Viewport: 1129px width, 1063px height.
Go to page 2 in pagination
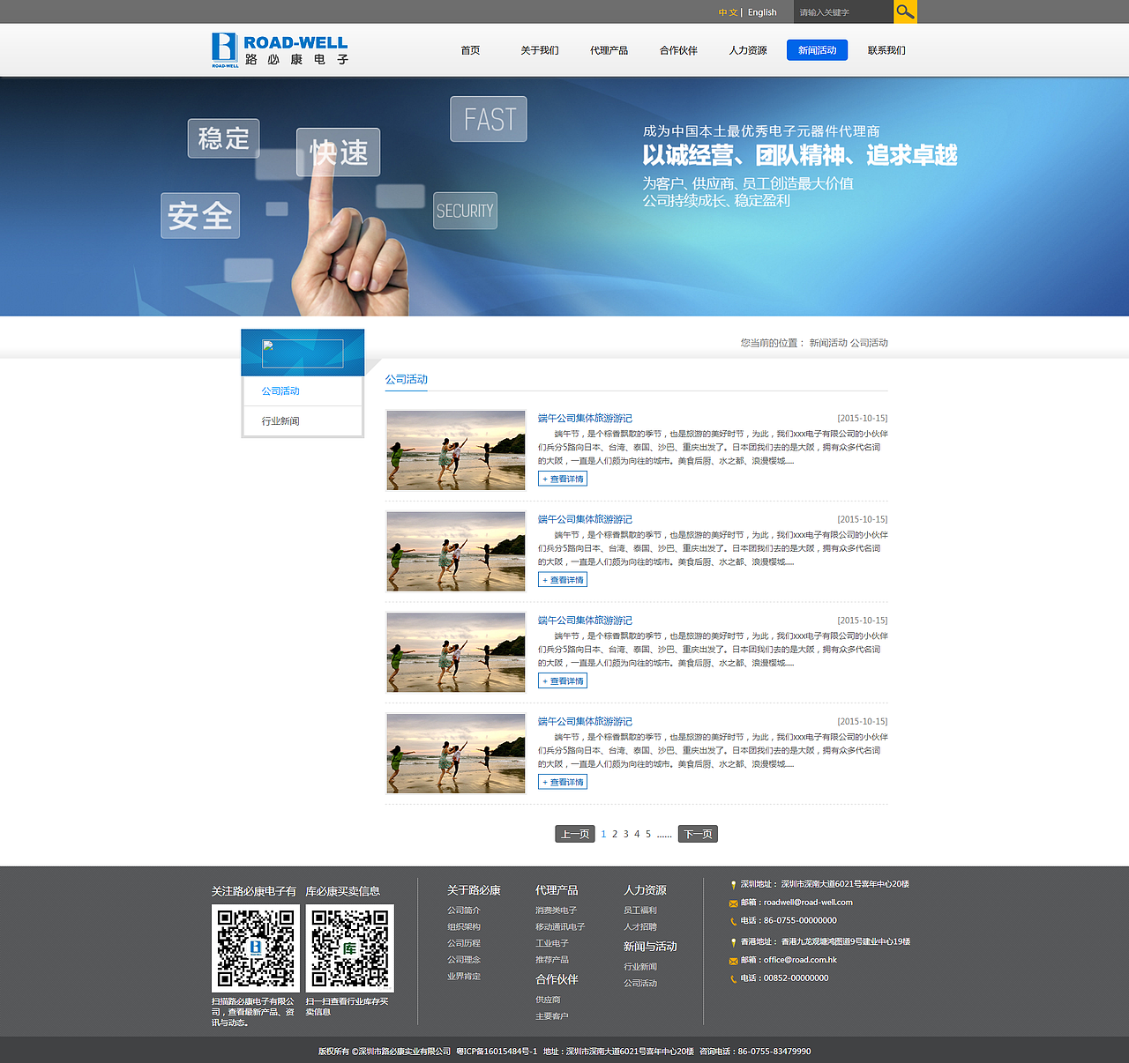point(615,834)
